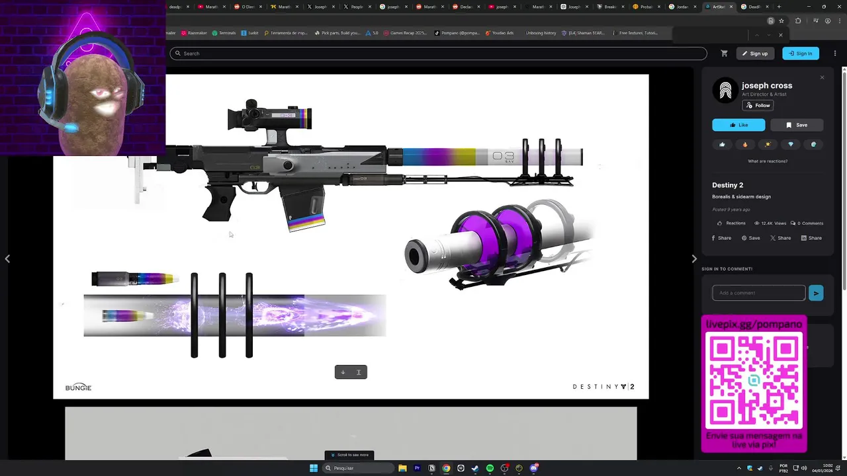
Task: Open 'What are reactions?' link
Action: [x=768, y=161]
